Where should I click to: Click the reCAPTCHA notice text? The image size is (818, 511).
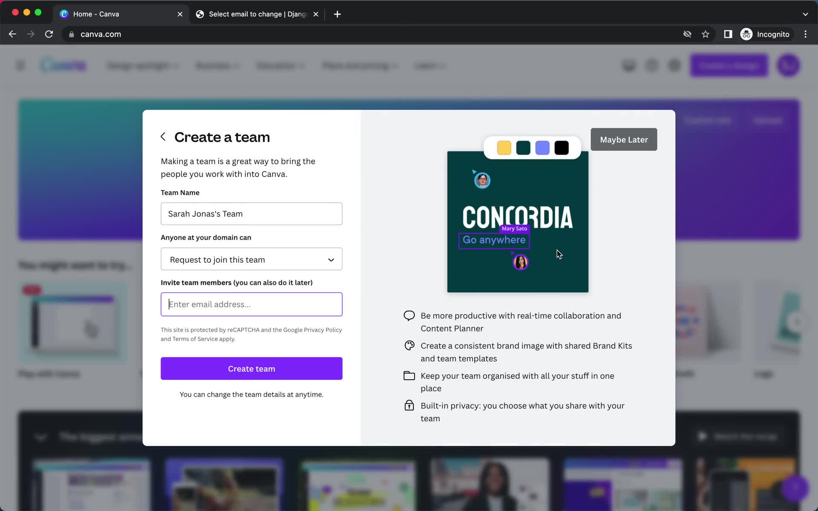tap(251, 334)
